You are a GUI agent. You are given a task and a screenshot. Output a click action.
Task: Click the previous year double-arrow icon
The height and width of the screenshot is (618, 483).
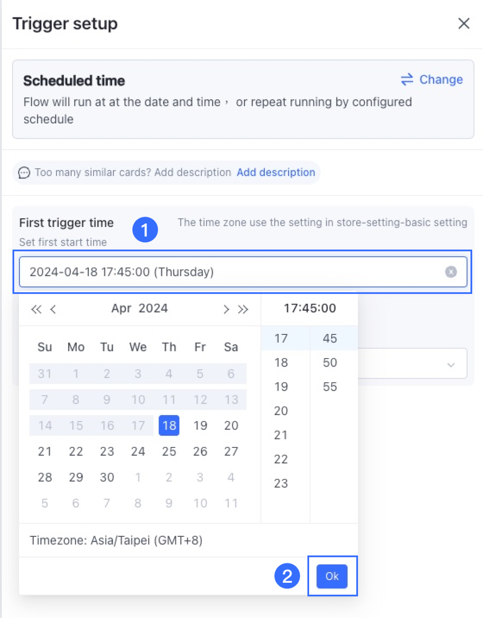click(36, 309)
